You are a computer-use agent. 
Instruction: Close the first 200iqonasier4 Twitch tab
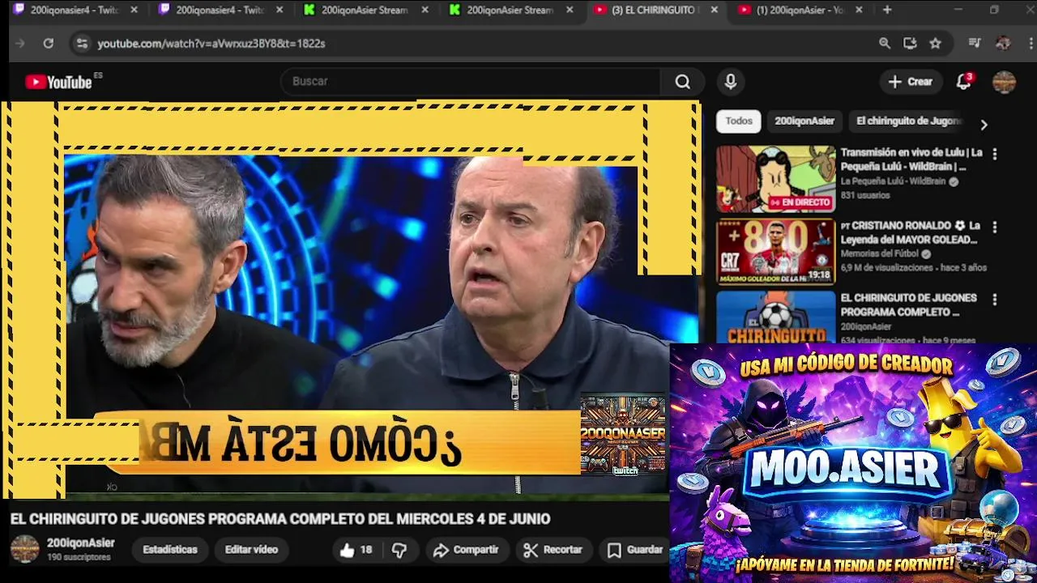click(x=134, y=10)
